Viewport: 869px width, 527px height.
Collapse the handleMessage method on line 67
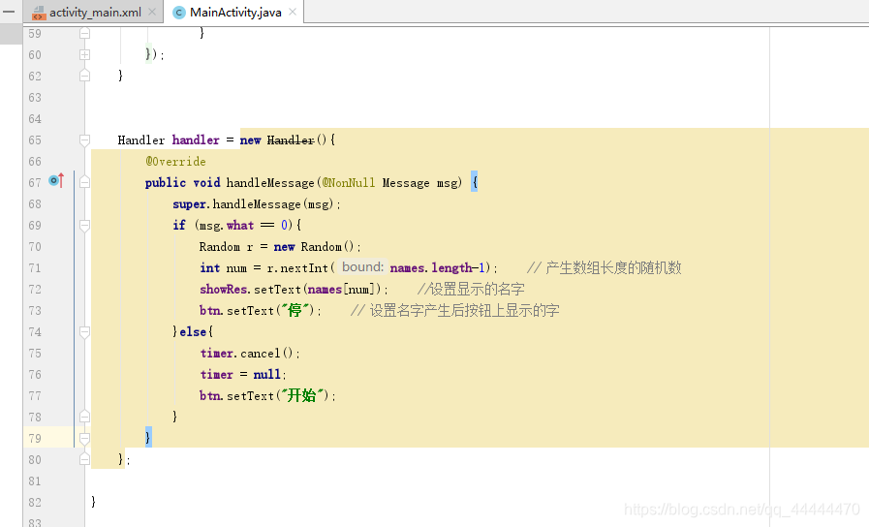coord(85,182)
